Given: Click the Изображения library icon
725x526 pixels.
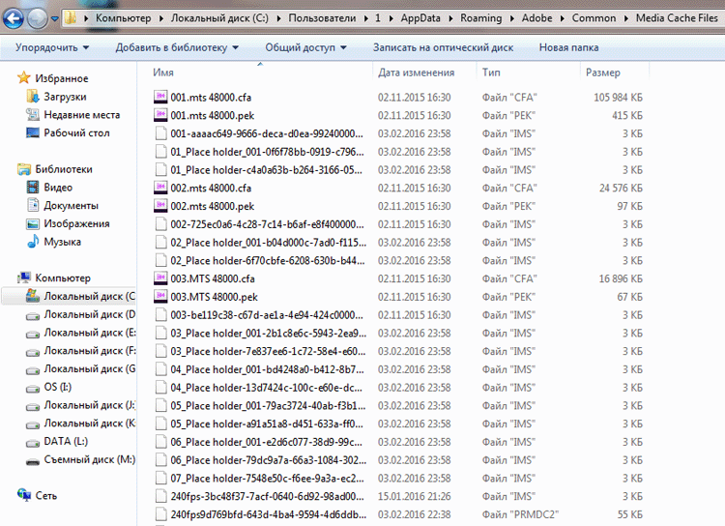Looking at the screenshot, I should coord(33,224).
